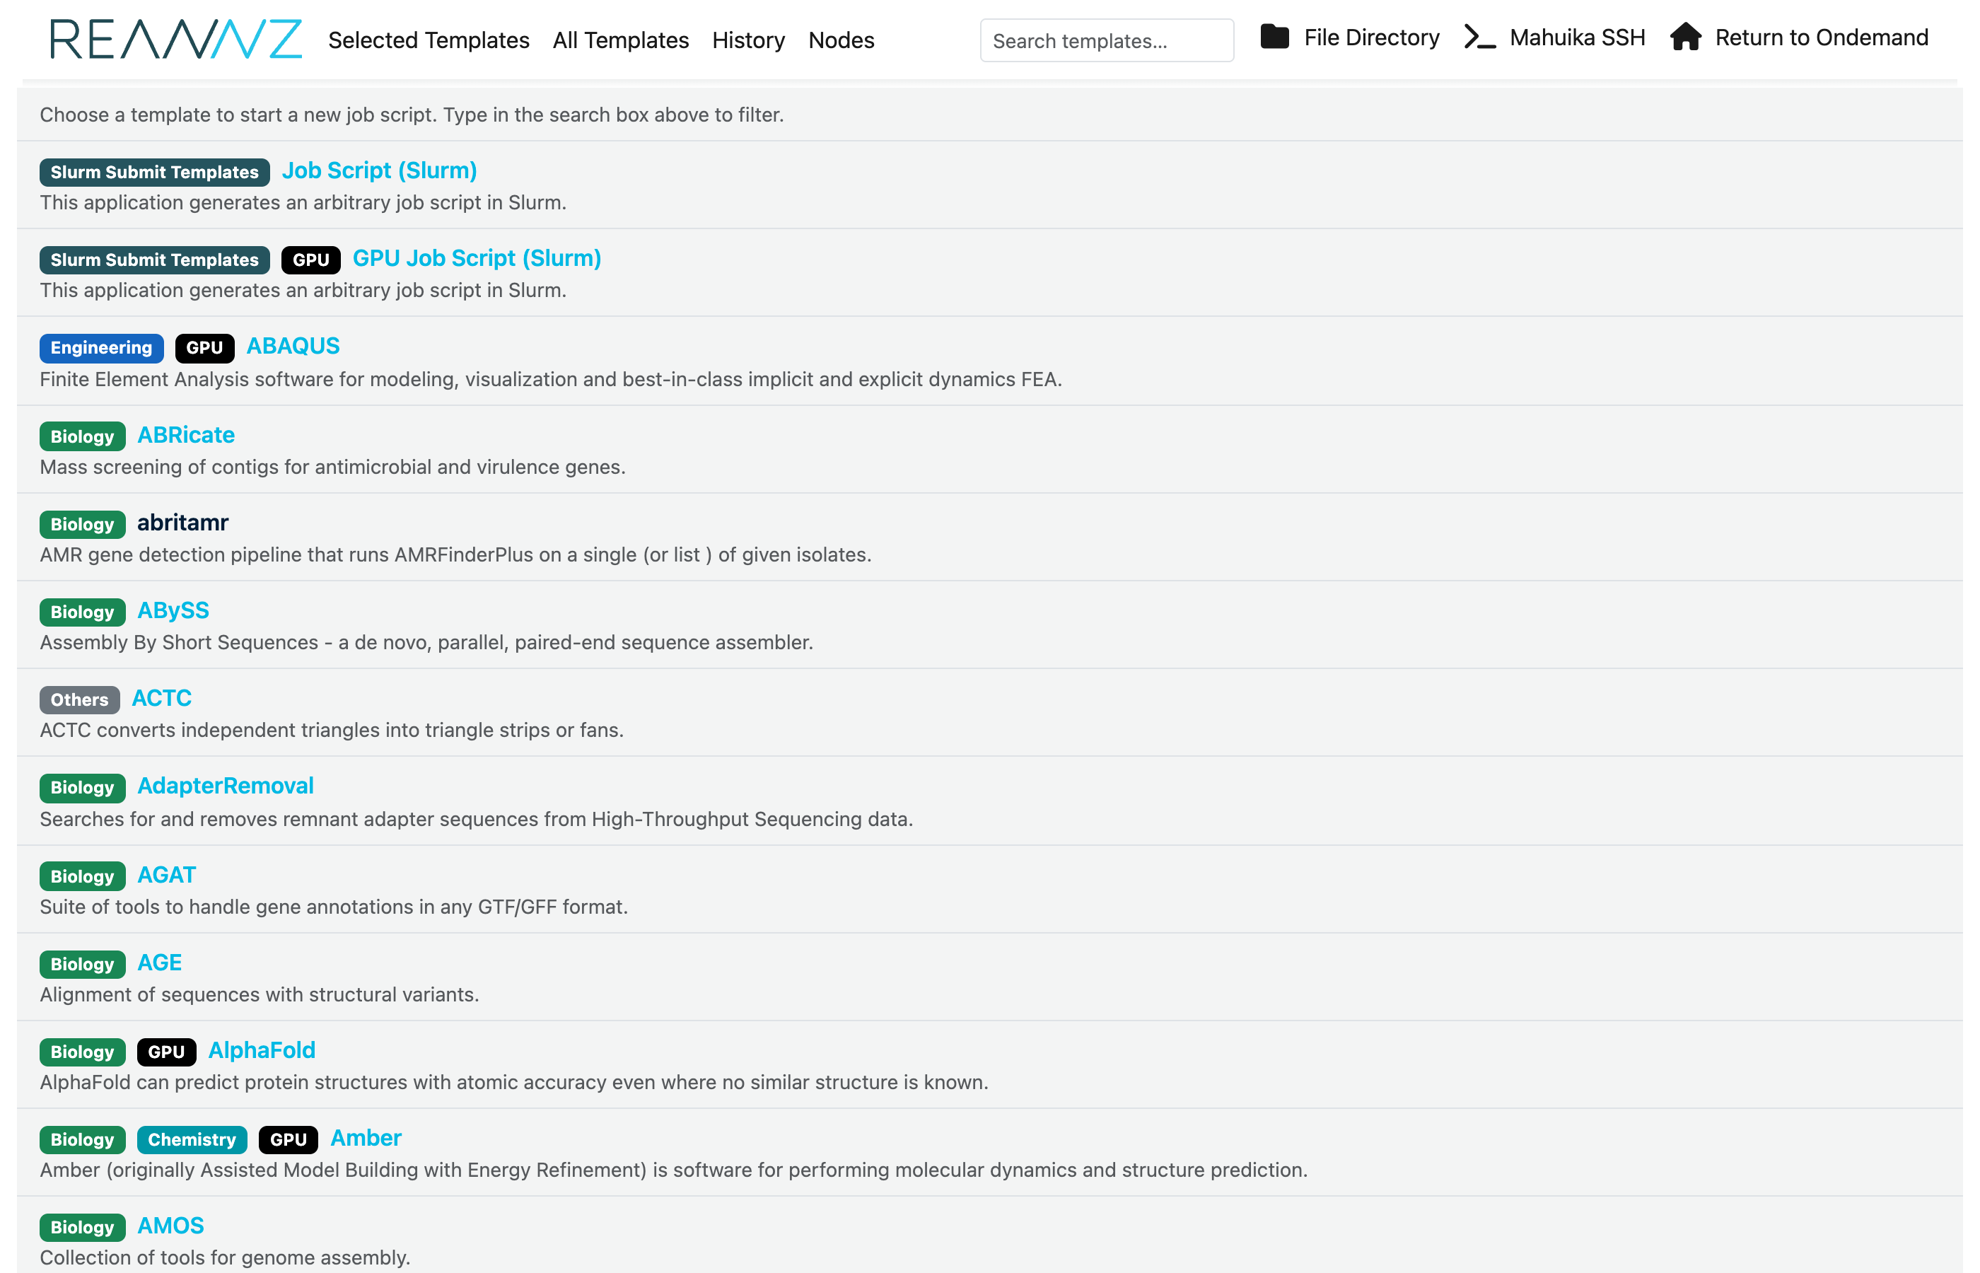This screenshot has height=1273, width=1980.
Task: Click the REANNZ logo
Action: (176, 40)
